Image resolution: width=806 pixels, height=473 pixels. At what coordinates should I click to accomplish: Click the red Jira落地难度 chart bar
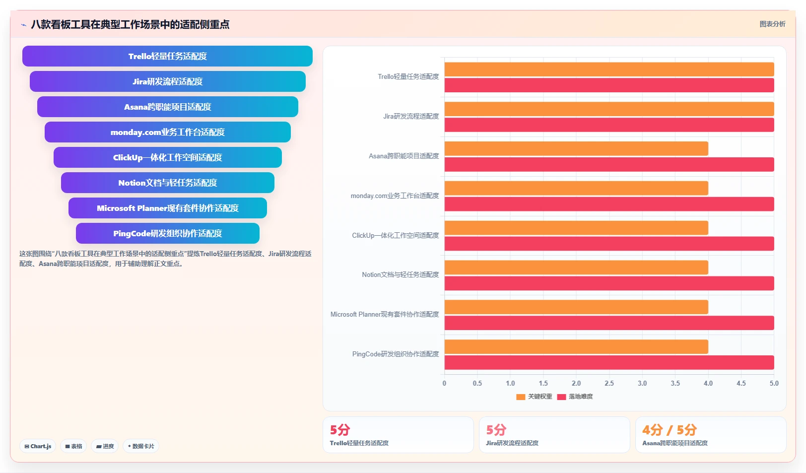(x=609, y=125)
